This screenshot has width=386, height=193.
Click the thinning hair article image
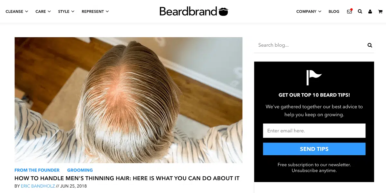point(128,100)
